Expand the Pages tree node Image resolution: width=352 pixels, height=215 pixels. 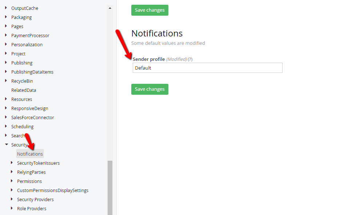pos(6,26)
